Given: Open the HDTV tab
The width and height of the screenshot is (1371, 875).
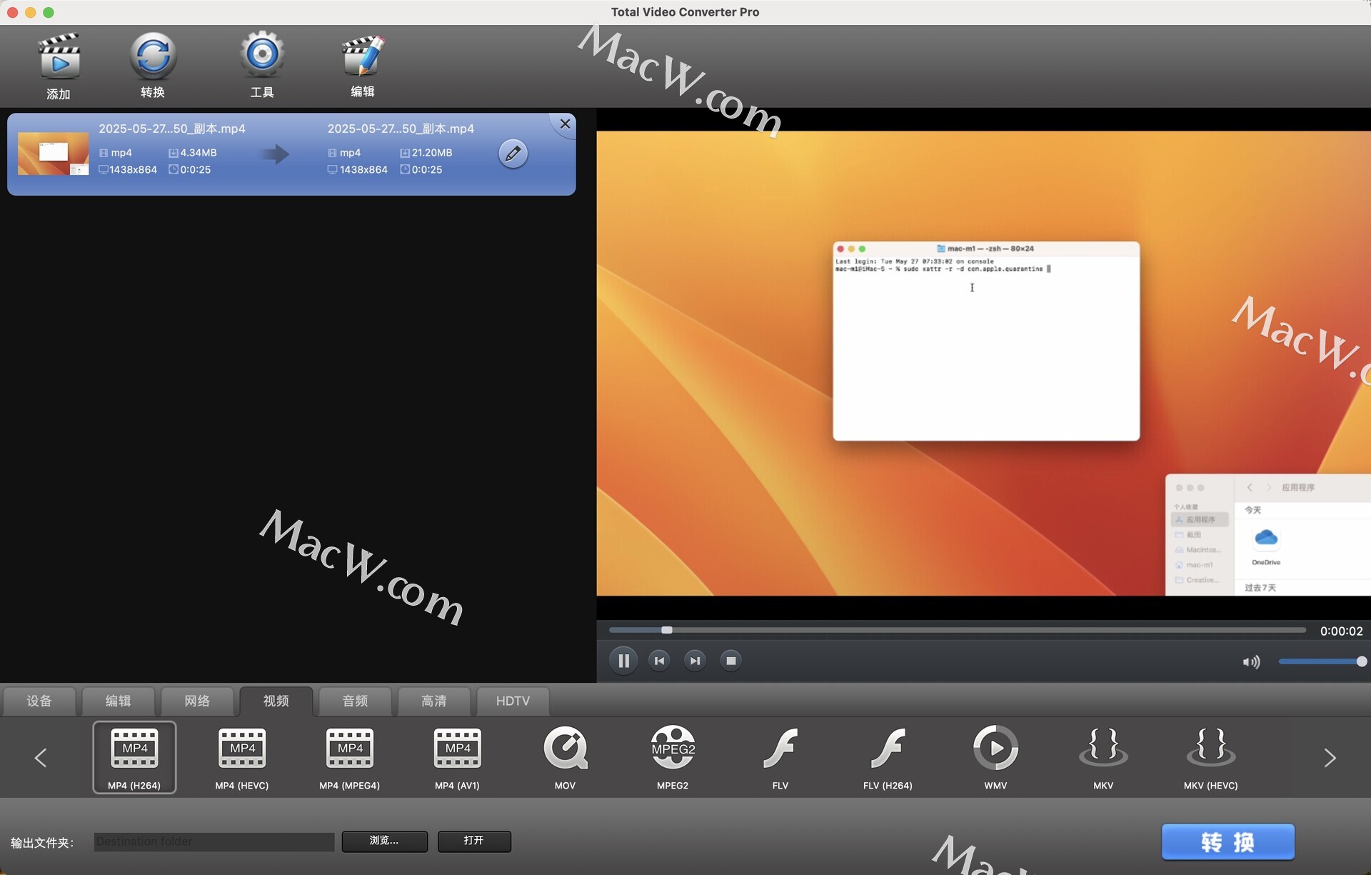Looking at the screenshot, I should click(x=513, y=701).
